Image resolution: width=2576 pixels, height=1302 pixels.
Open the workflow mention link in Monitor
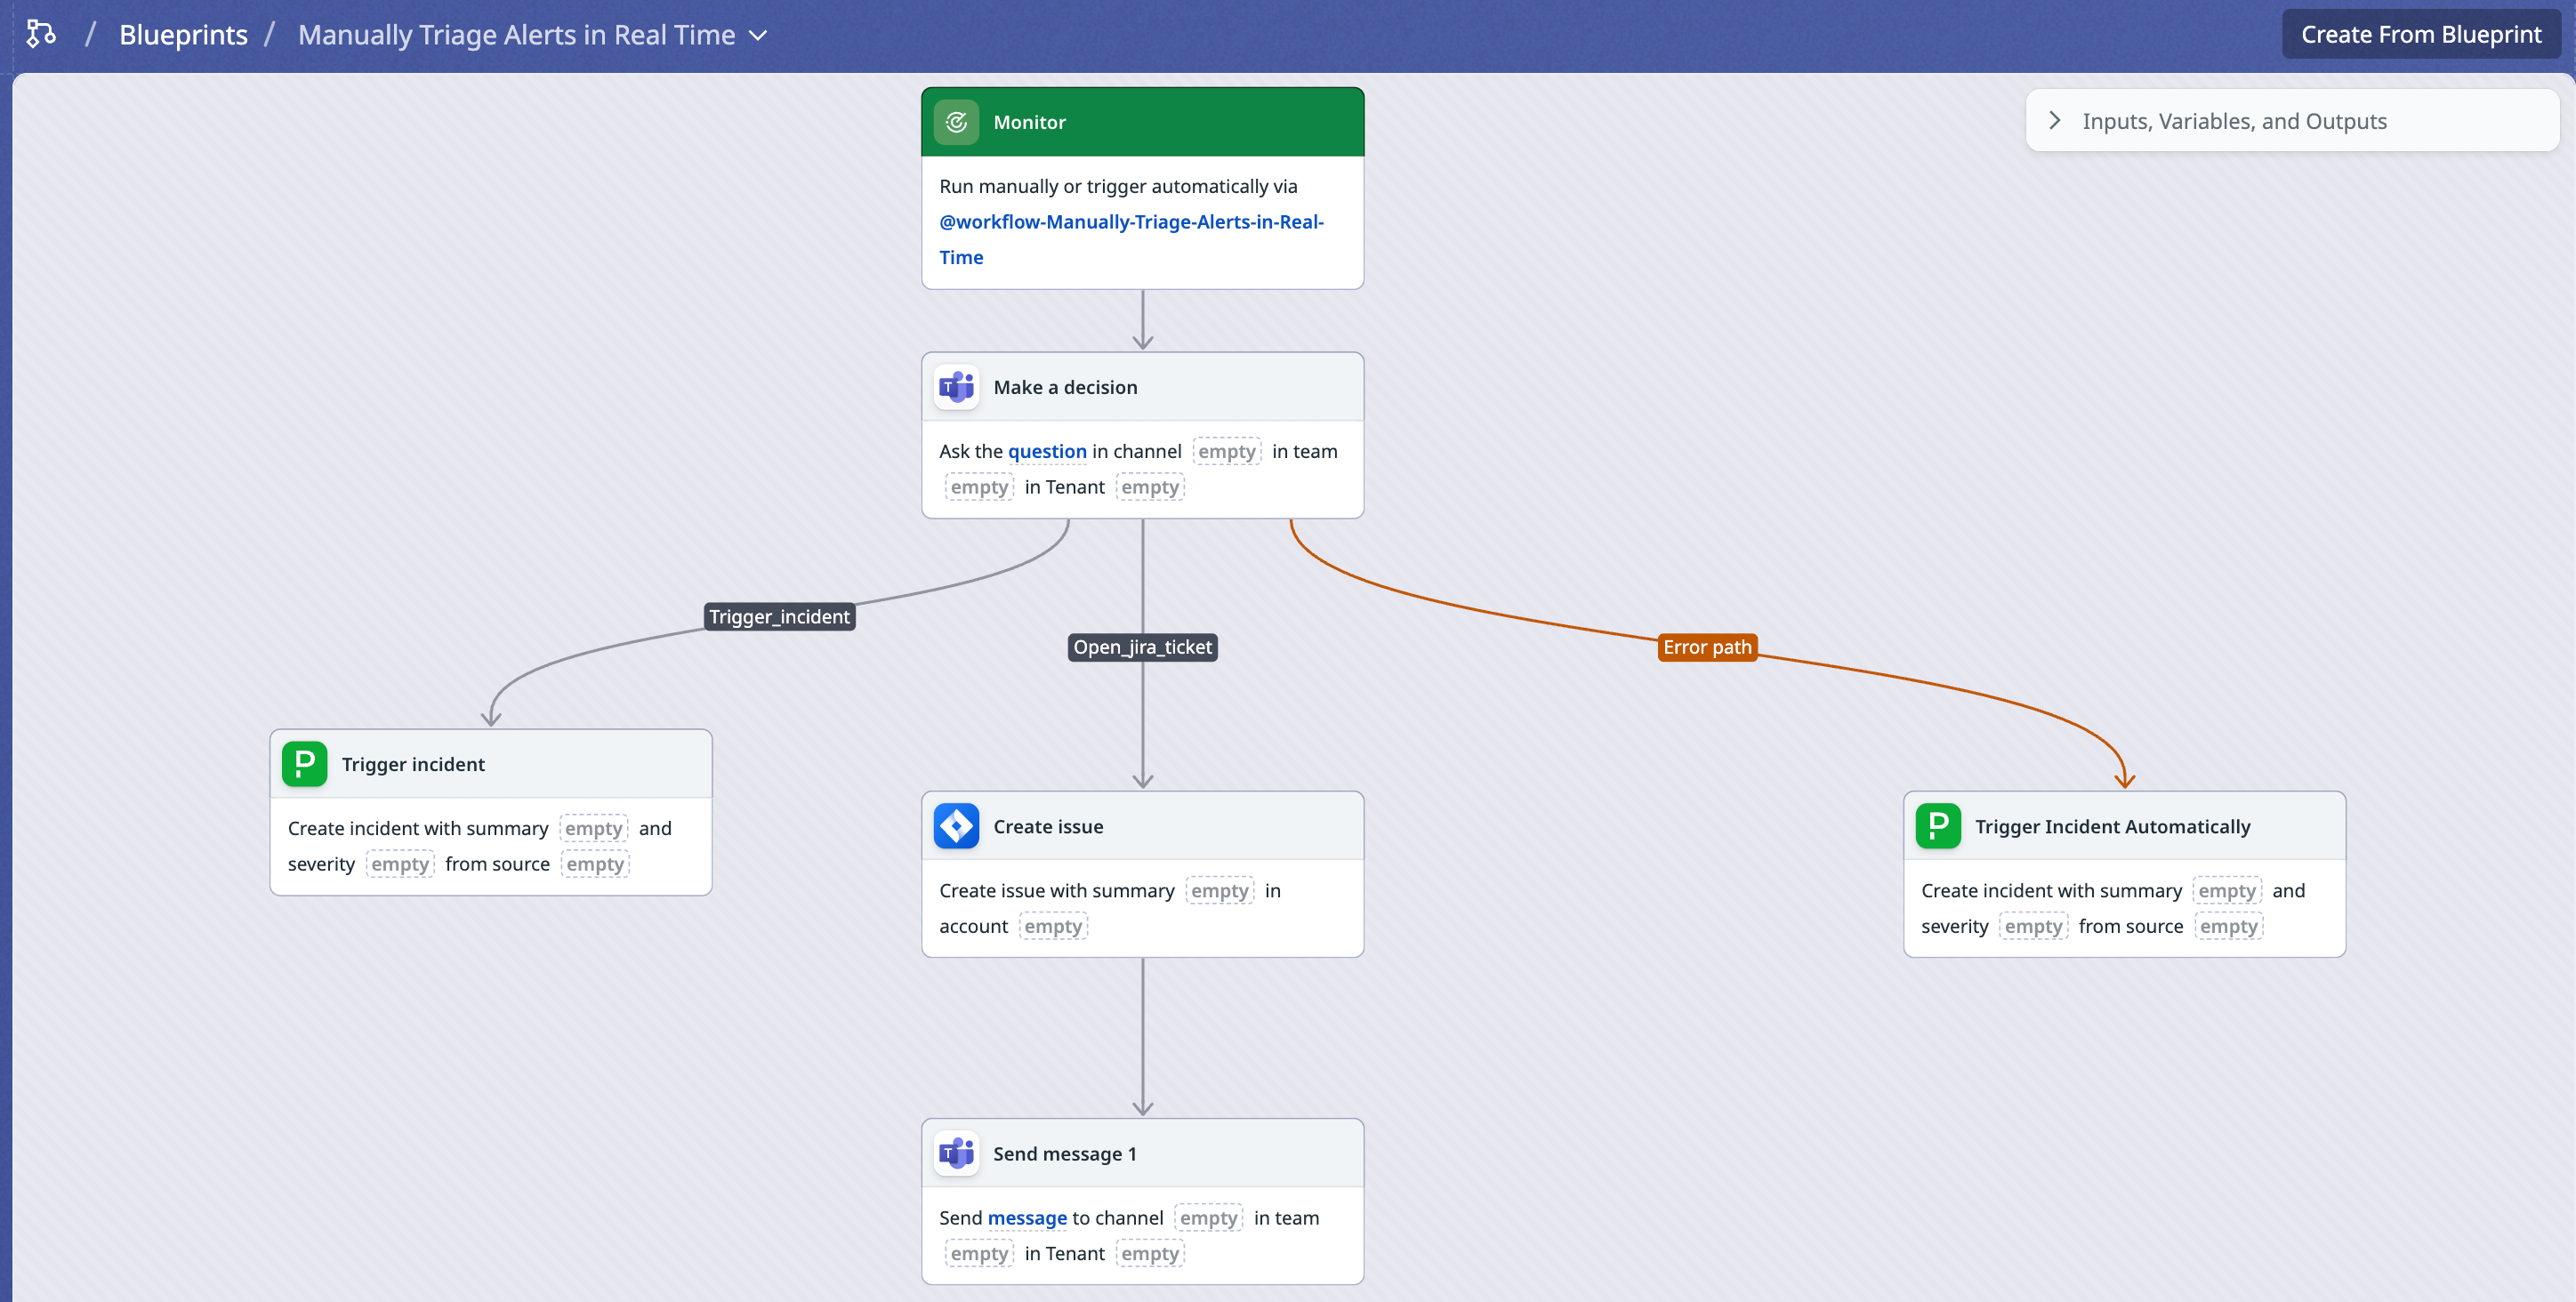coord(1131,239)
